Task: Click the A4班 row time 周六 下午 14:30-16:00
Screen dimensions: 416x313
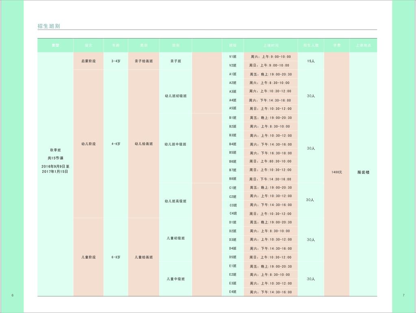Action: click(x=270, y=101)
